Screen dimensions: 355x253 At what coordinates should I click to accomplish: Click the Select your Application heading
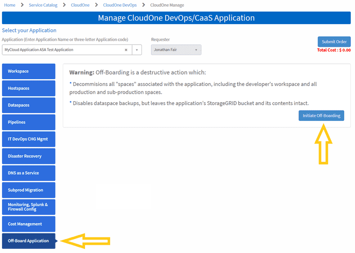pyautogui.click(x=29, y=30)
